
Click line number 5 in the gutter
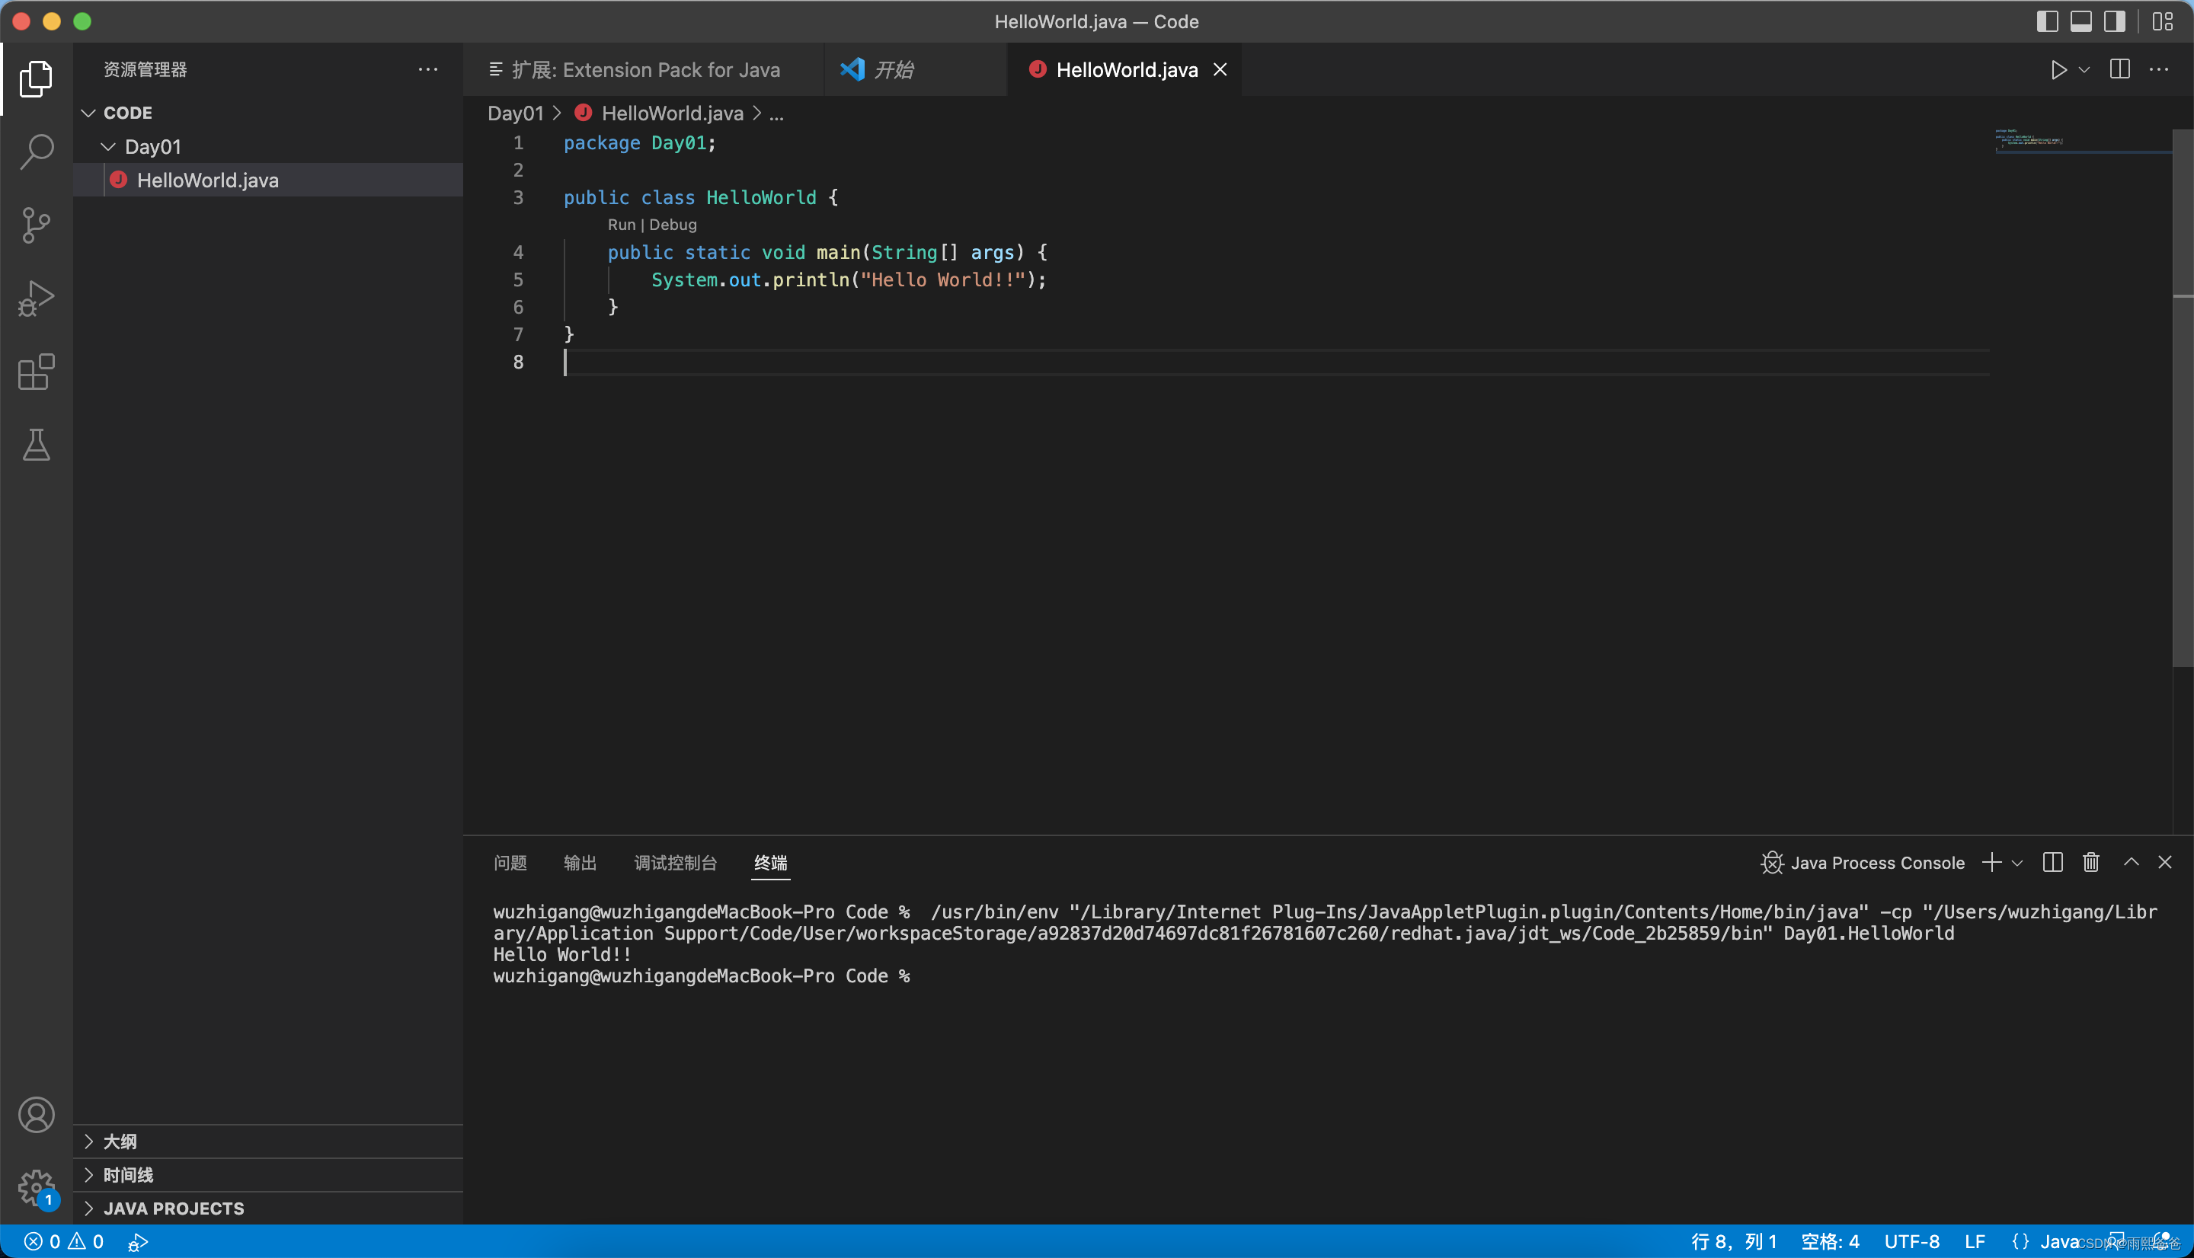point(517,280)
